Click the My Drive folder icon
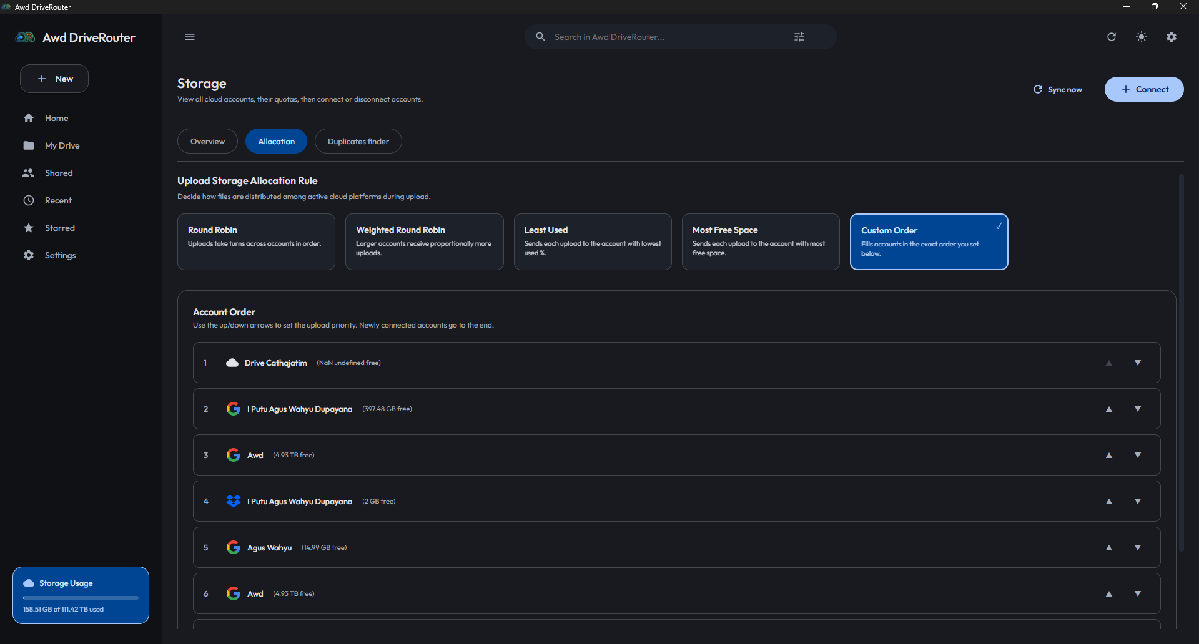 click(x=29, y=145)
